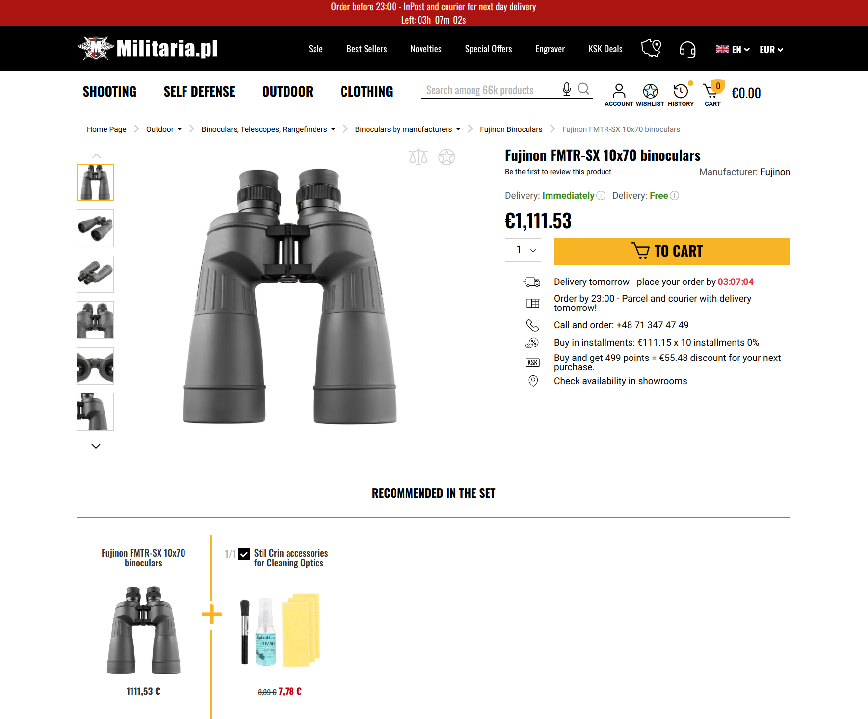Open the store locations map icon
This screenshot has height=719, width=868.
(x=651, y=49)
